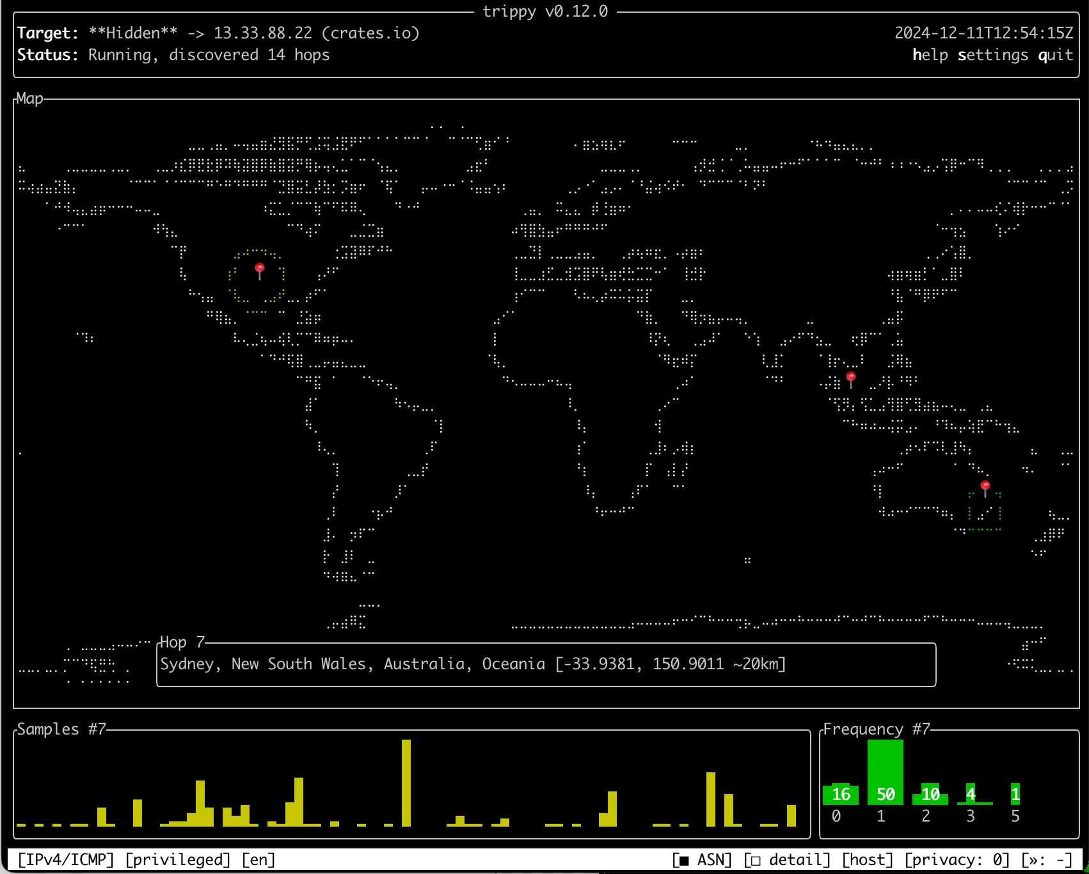Click the IPv4/ICMP protocol indicator
Screen dimensions: 1089x874
tap(66, 859)
